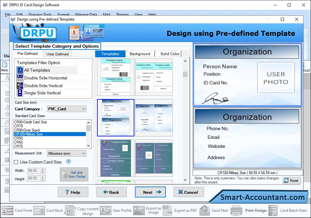Click templates gallery scroll down arrow
311x218 pixels.
[x=185, y=180]
